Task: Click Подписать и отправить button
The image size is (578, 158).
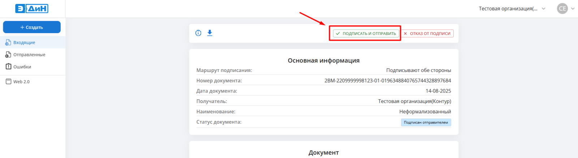Action: pyautogui.click(x=366, y=33)
